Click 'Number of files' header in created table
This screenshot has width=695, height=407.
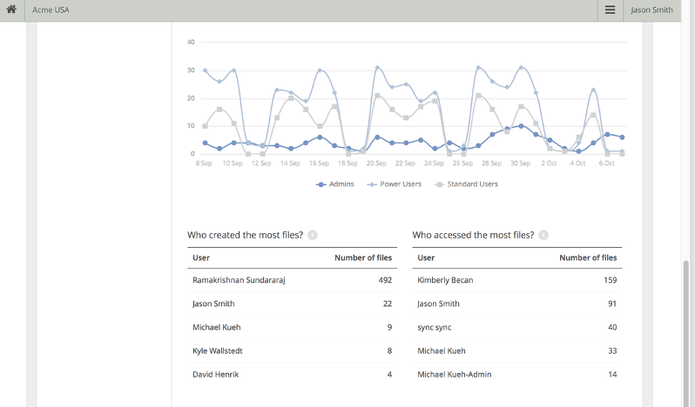click(x=362, y=257)
